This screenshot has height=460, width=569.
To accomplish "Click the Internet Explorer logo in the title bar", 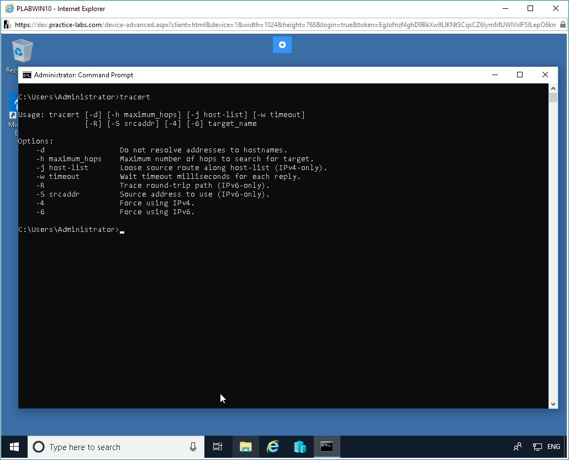I will [x=9, y=8].
